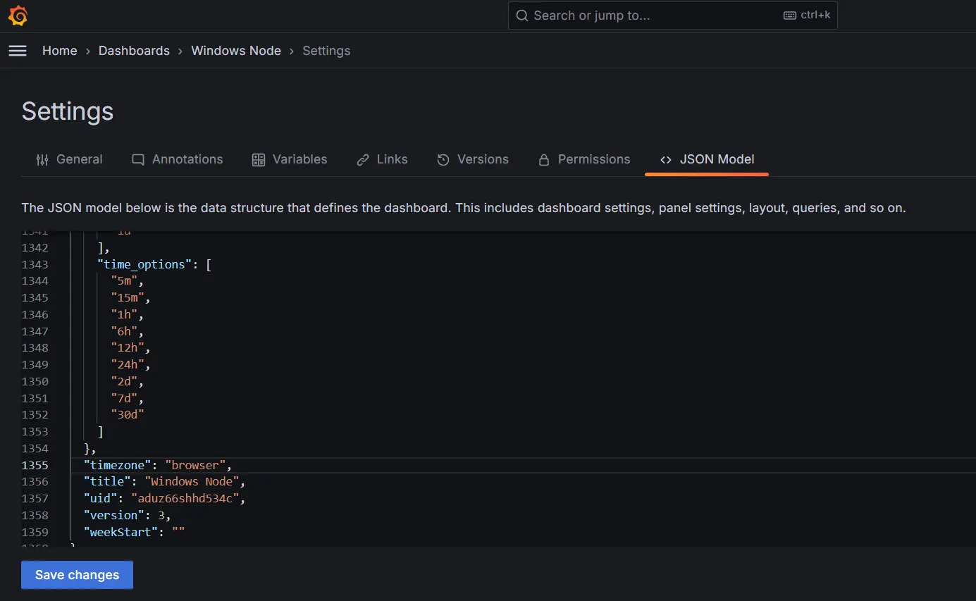Image resolution: width=976 pixels, height=601 pixels.
Task: Open Windows Node breadcrumb link
Action: tap(236, 51)
